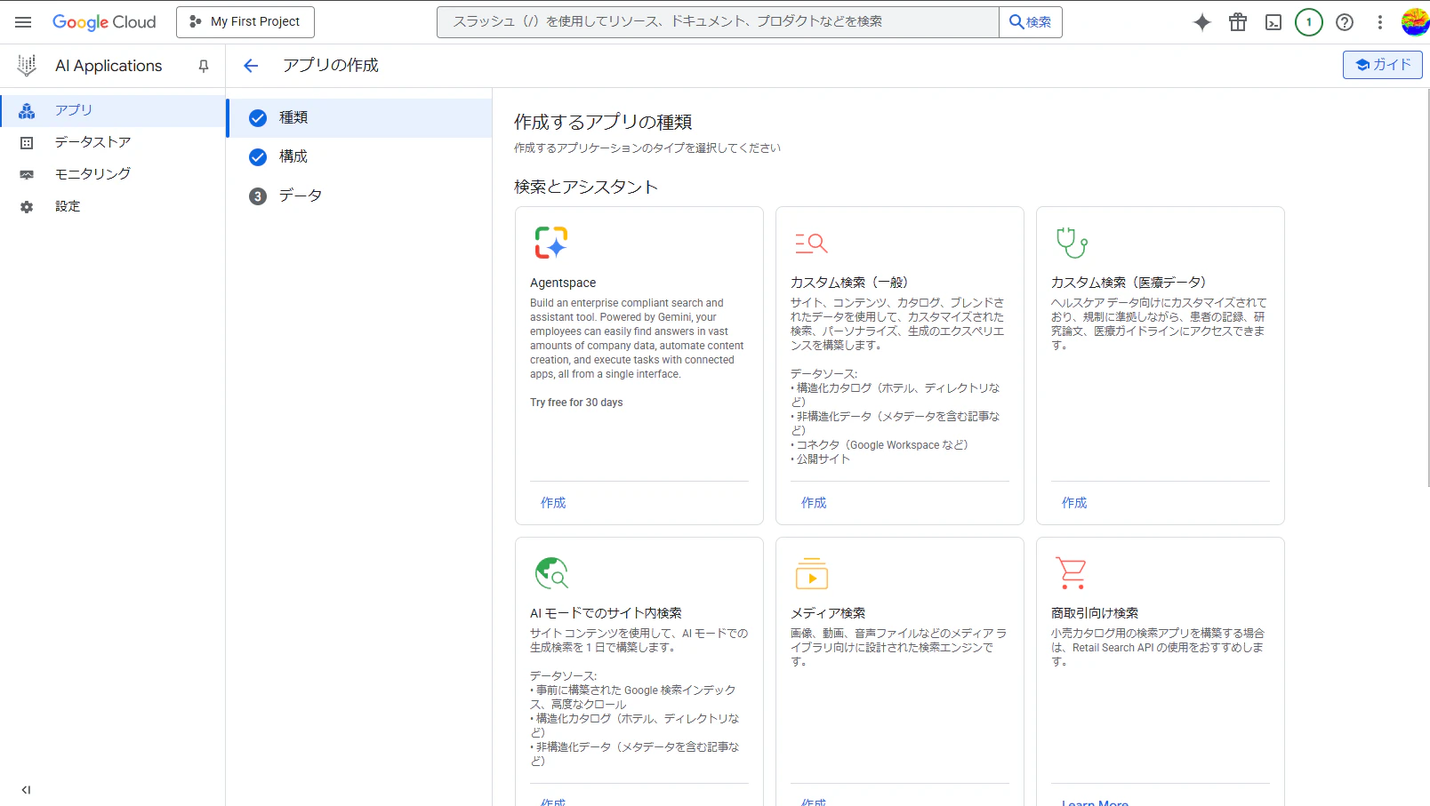Focus the resource search input field
1430x806 pixels.
(x=718, y=22)
